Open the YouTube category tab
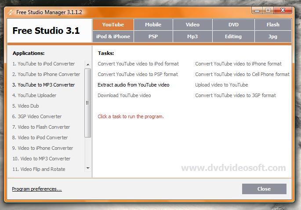The height and width of the screenshot is (210, 301). 113,25
